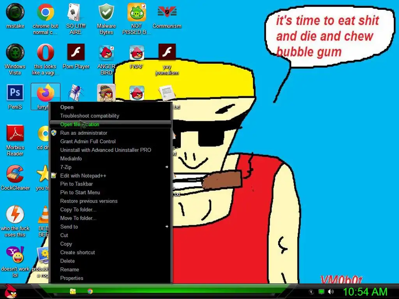399x299 pixels.
Task: Open the volume speaker tray icon
Action: pos(330,292)
